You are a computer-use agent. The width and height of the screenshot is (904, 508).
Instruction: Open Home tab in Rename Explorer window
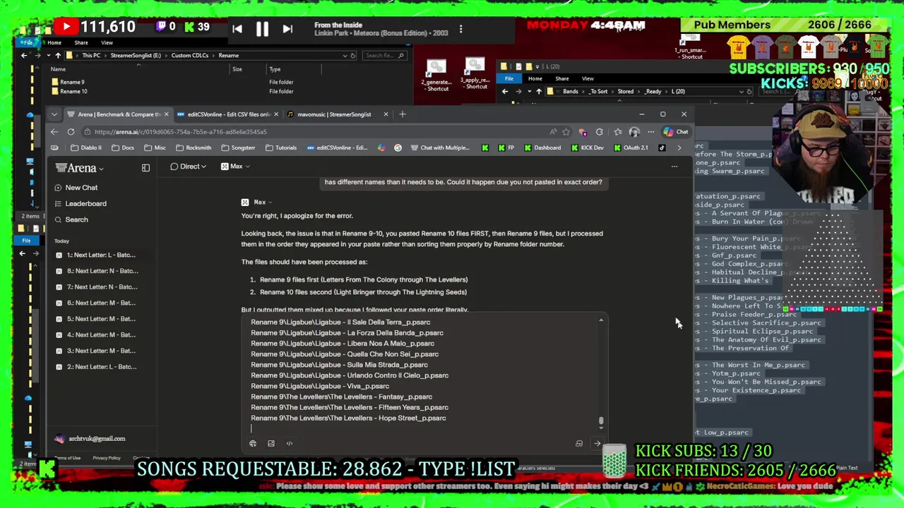54,43
